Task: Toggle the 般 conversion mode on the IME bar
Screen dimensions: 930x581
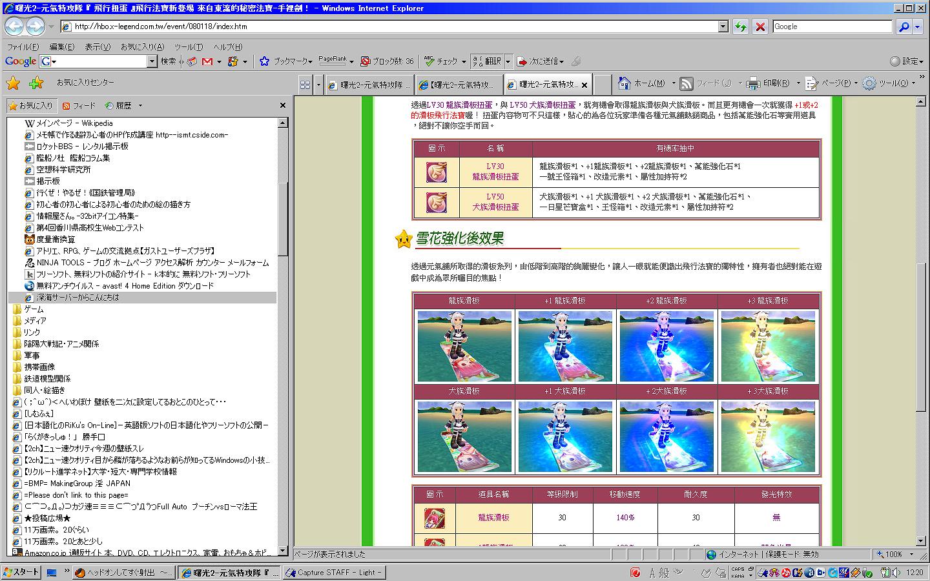Action: (x=665, y=573)
